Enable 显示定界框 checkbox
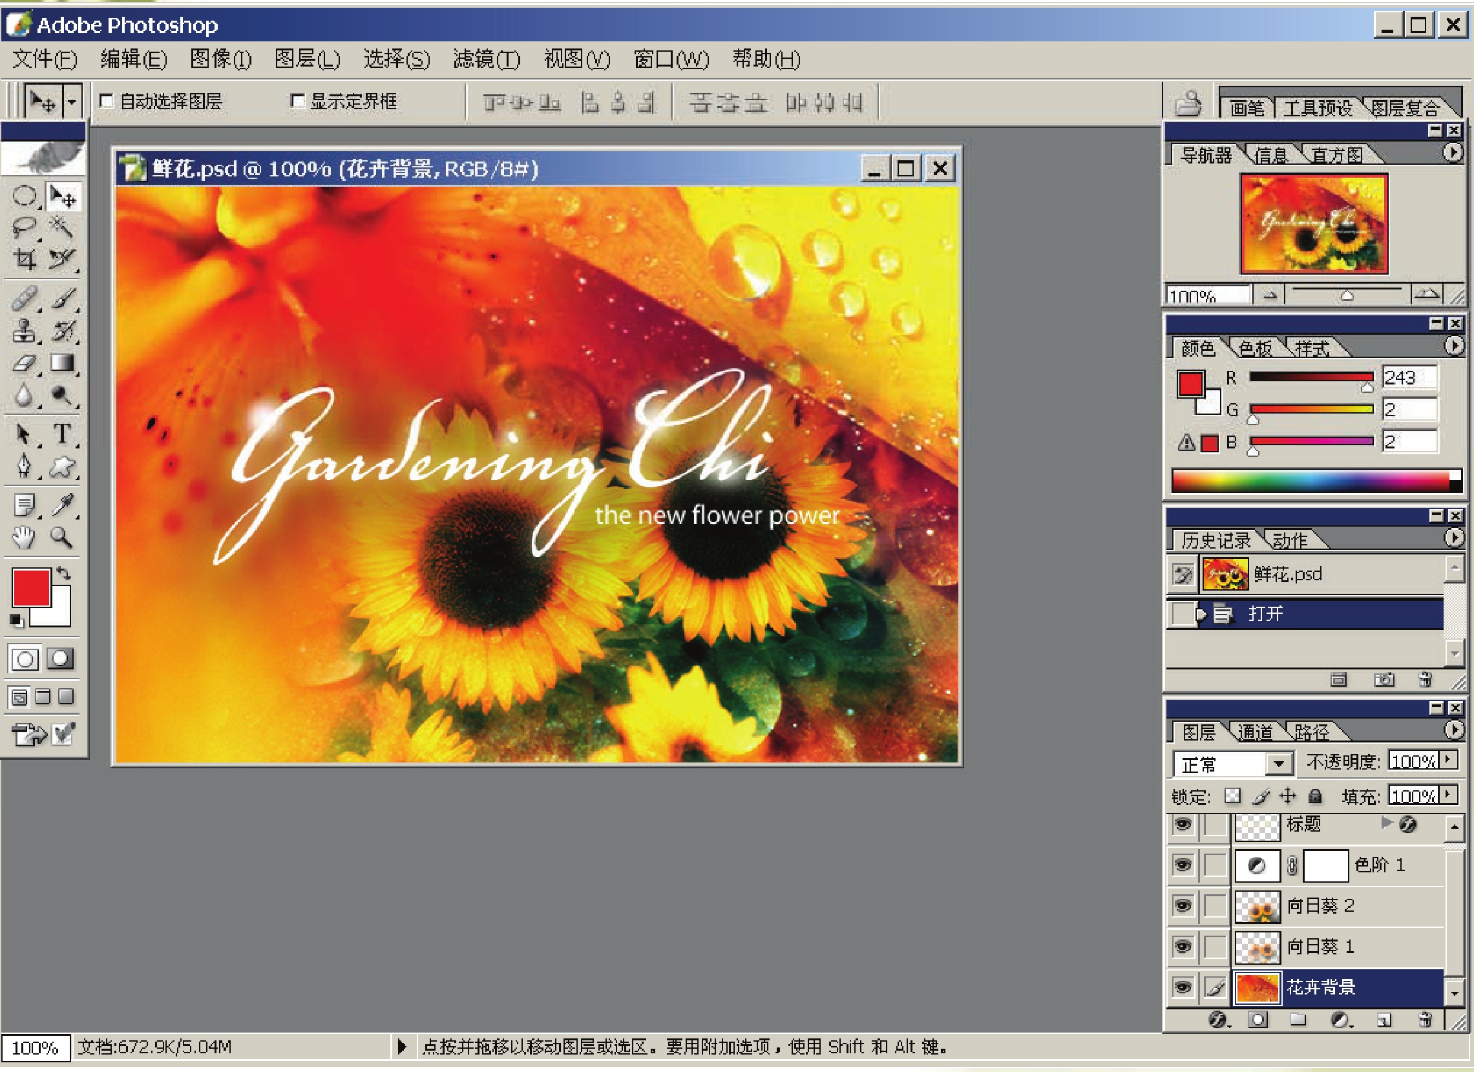The image size is (1474, 1072). [297, 101]
